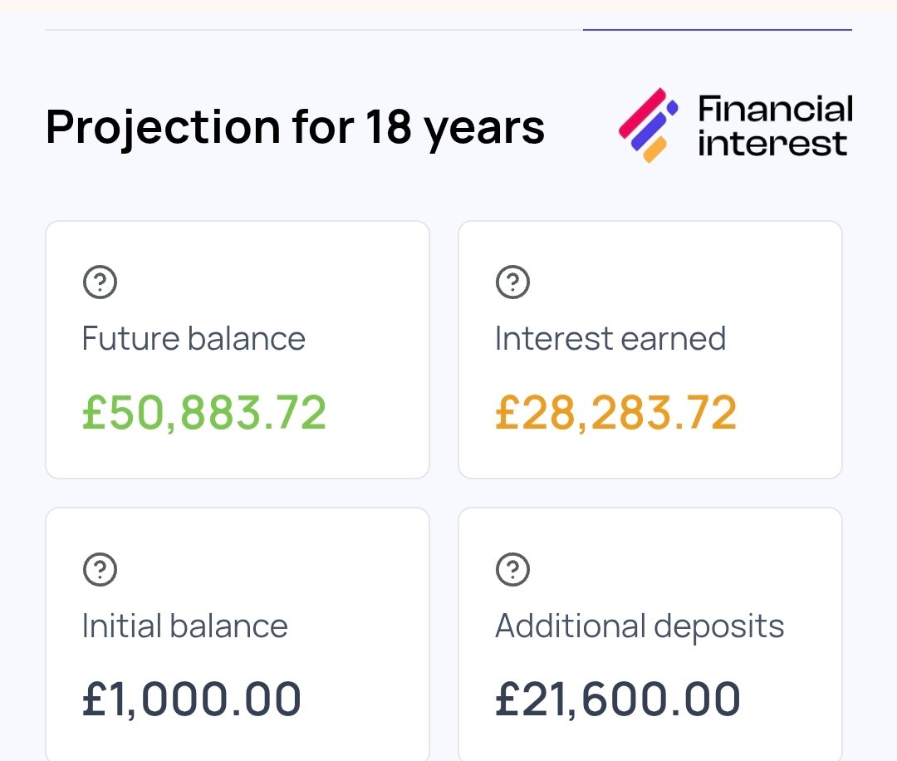Open the Future balance help icon

[x=100, y=282]
